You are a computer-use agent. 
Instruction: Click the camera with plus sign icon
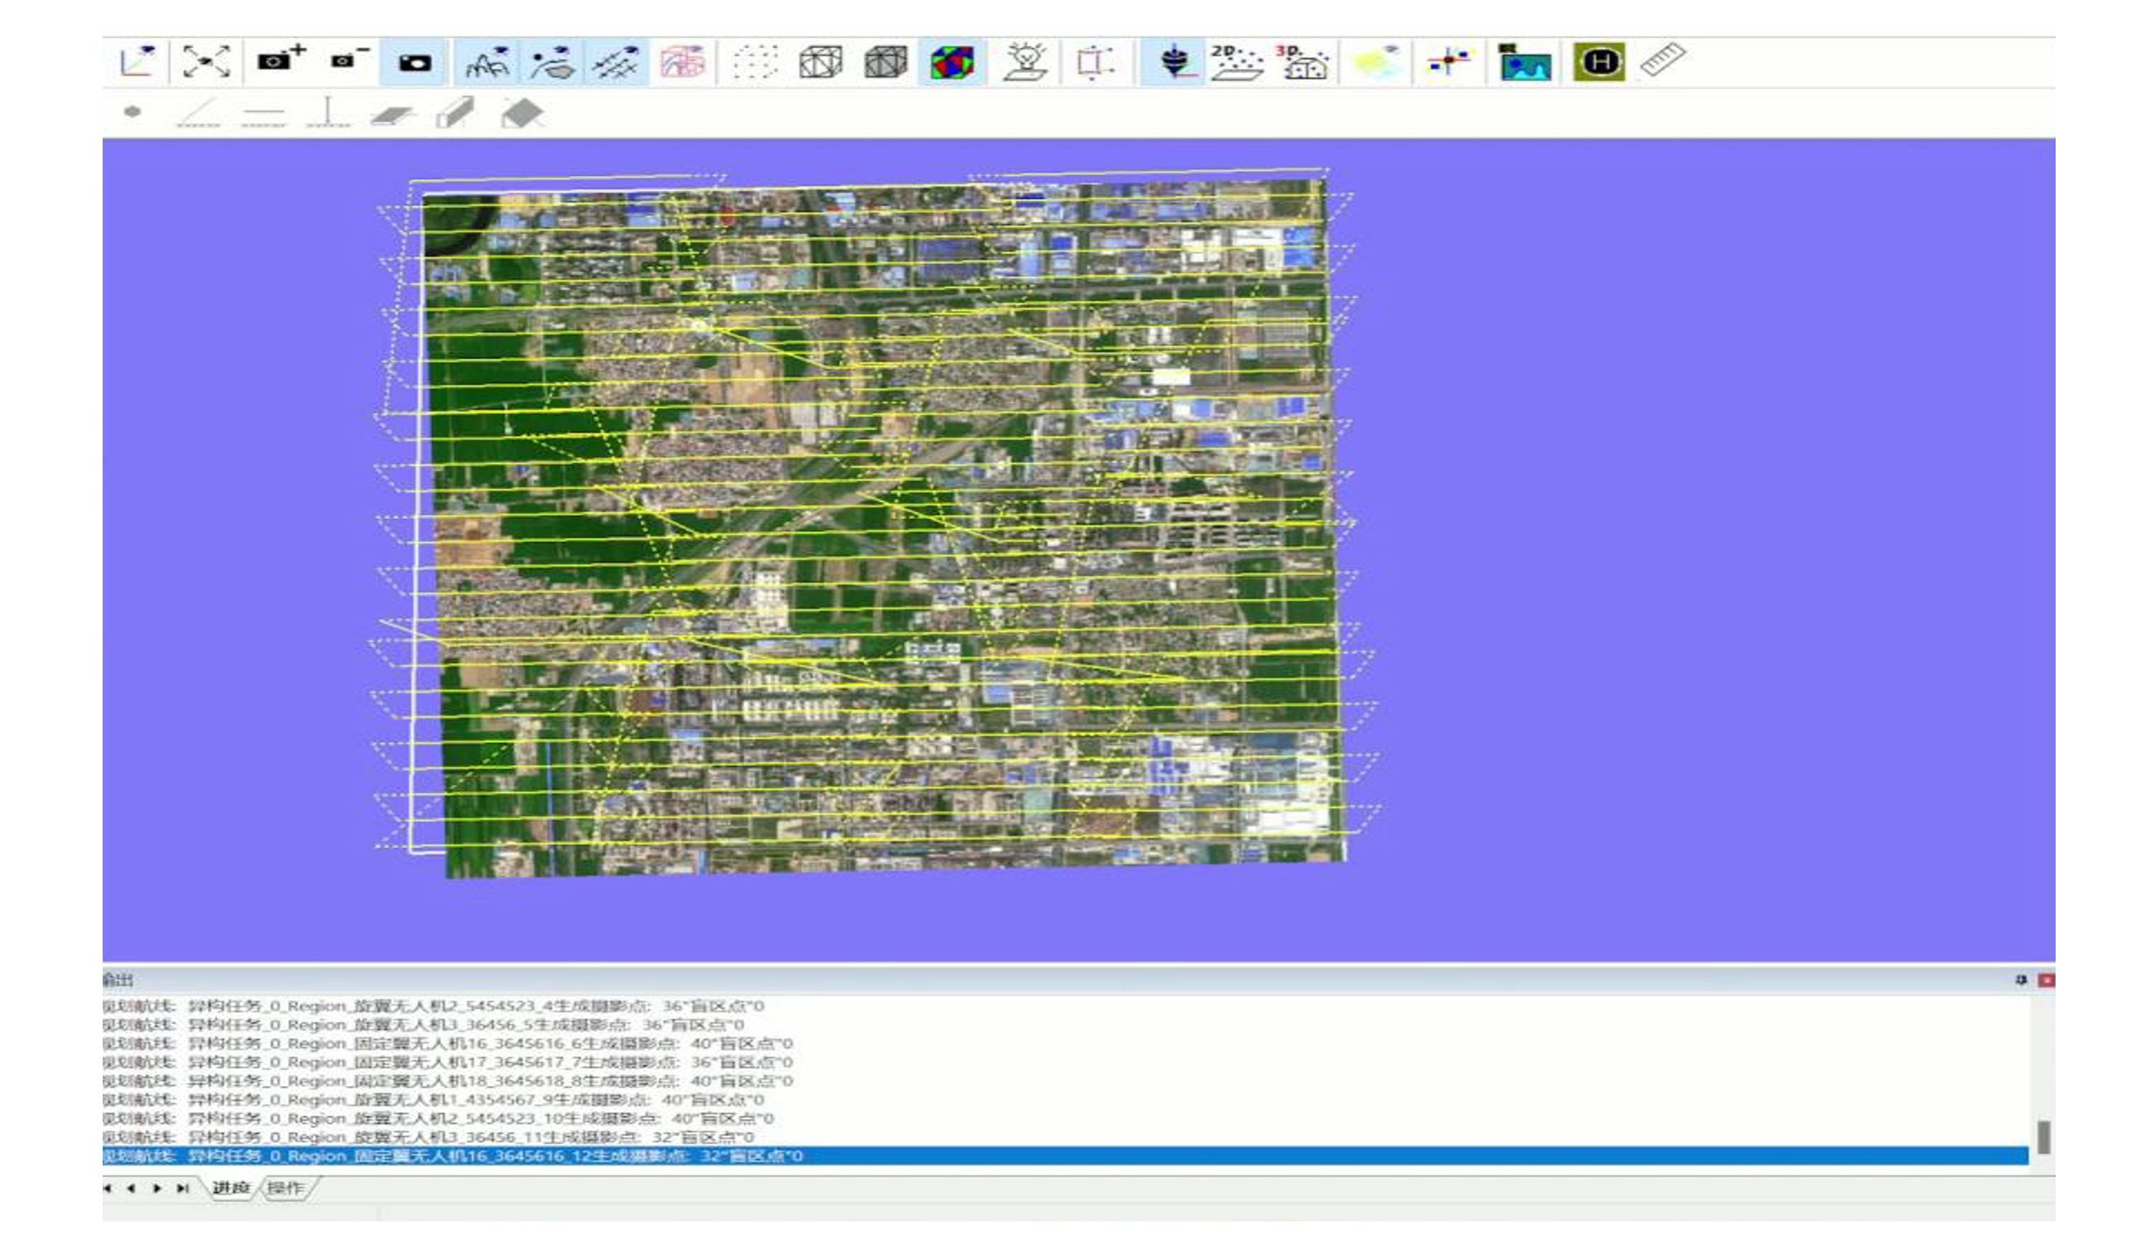pos(280,61)
